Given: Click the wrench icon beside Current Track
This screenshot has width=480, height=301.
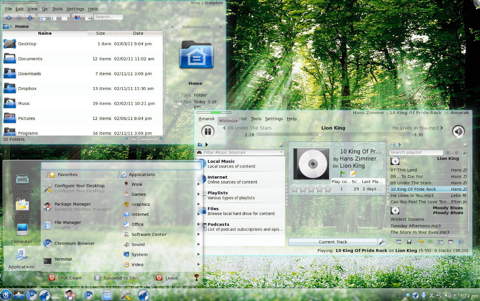Looking at the screenshot, I should point(382,242).
